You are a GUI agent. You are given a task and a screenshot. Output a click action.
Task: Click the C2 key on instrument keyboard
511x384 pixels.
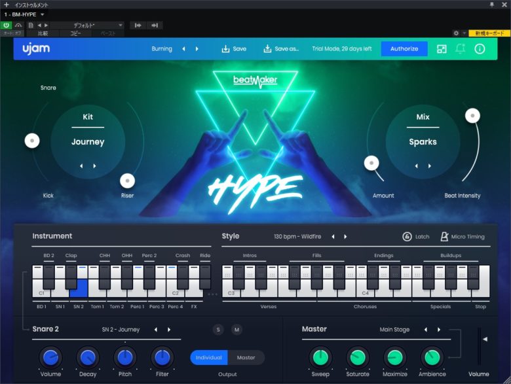(176, 292)
